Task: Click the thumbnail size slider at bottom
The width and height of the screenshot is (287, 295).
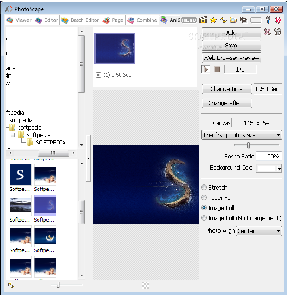Action: pyautogui.click(x=58, y=285)
